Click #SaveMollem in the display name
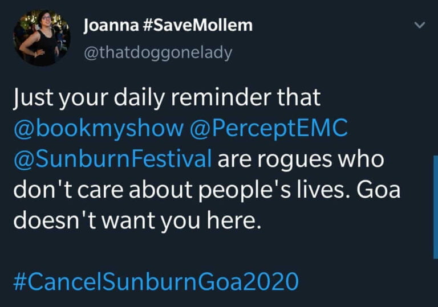The height and width of the screenshot is (307, 438). (x=196, y=26)
